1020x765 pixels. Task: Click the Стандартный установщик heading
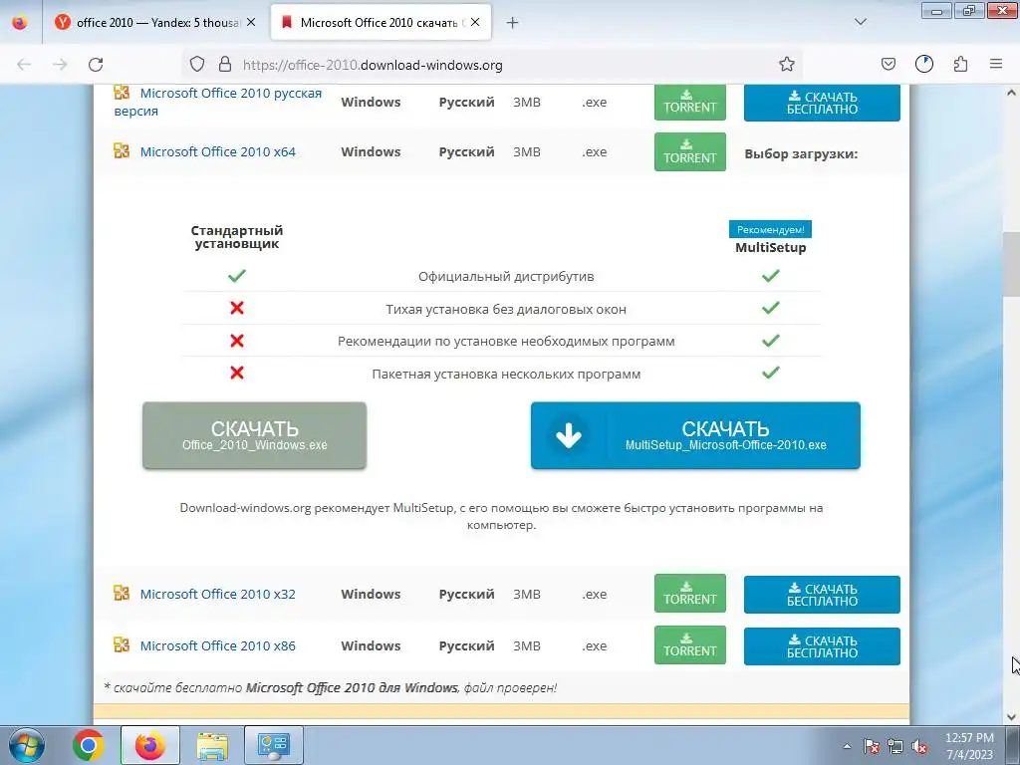tap(237, 237)
